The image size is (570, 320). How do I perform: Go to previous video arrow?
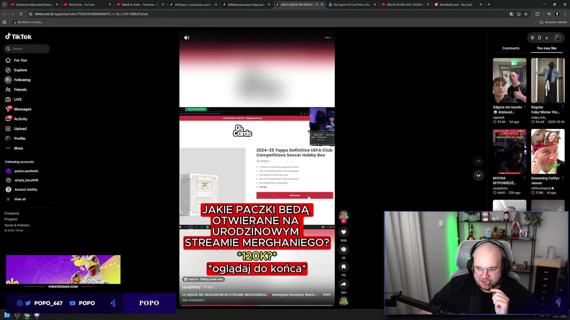478,161
